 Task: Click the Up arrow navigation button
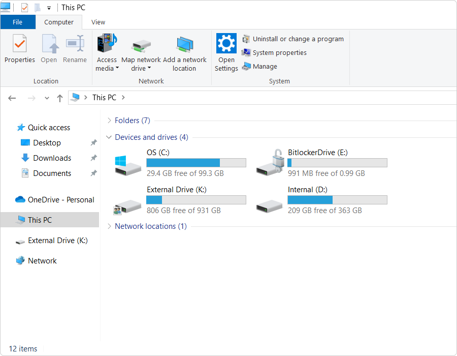[59, 98]
